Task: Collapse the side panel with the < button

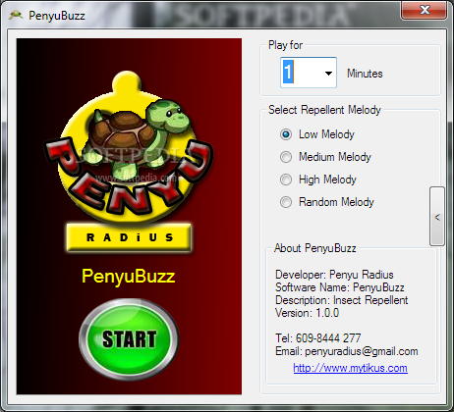Action: (437, 217)
